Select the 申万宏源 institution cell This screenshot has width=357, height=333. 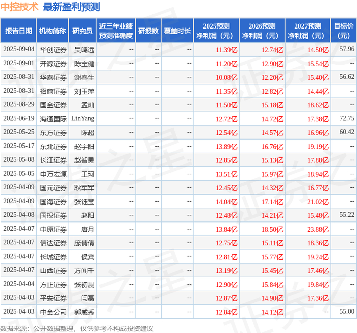point(53,174)
